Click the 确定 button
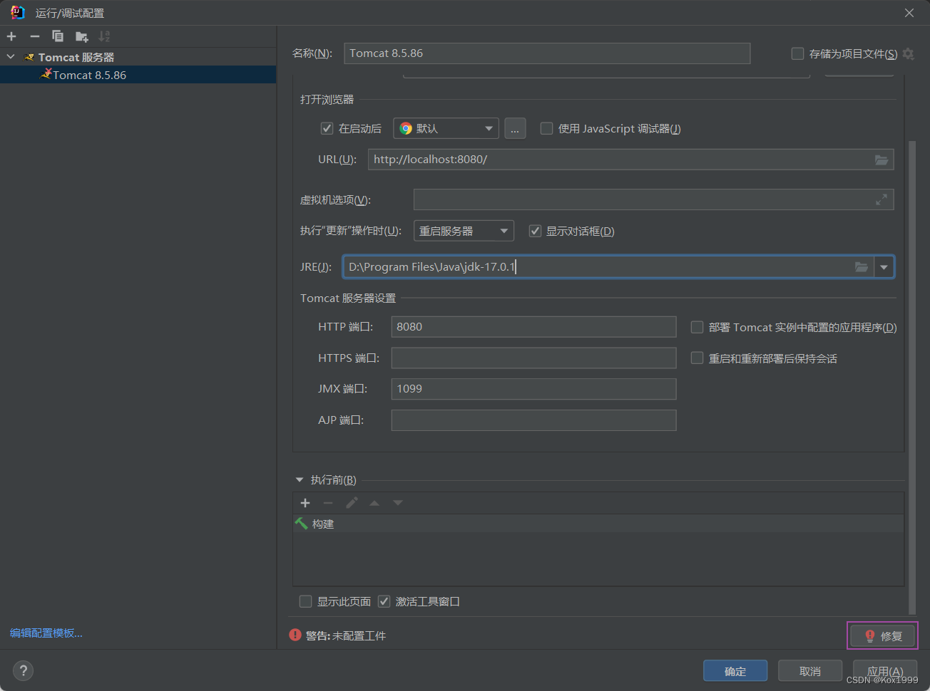 (x=735, y=671)
